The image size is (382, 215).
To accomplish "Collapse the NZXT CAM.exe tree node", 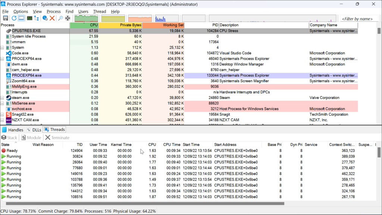I will pos(2,120).
